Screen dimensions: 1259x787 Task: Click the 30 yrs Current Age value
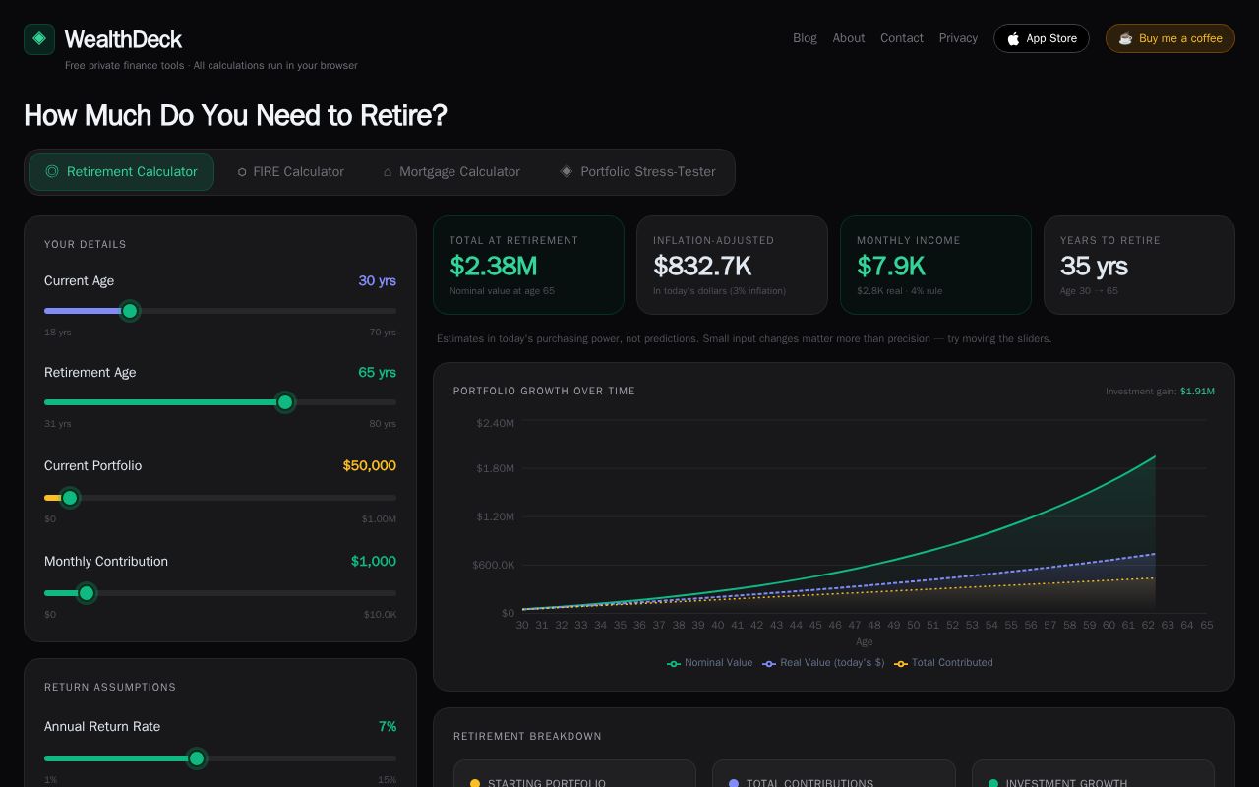(x=377, y=281)
